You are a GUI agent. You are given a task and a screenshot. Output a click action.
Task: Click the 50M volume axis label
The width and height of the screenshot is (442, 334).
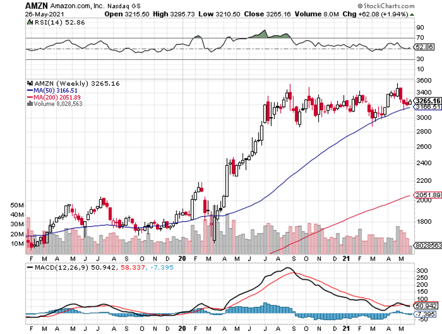[17, 205]
